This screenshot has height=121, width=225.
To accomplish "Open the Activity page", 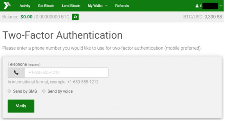I will (x=25, y=6).
